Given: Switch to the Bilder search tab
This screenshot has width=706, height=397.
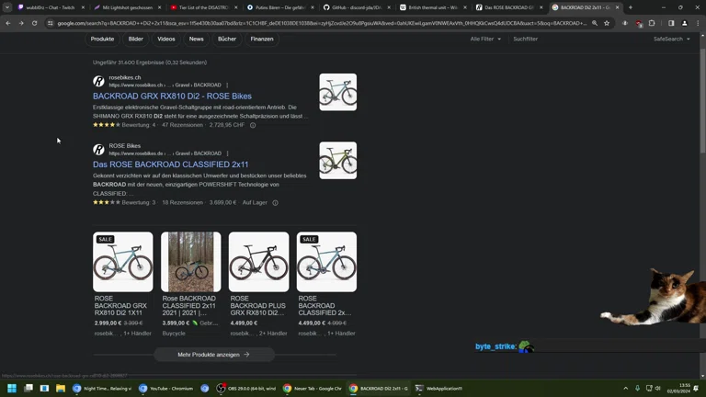Looking at the screenshot, I should tap(136, 40).
